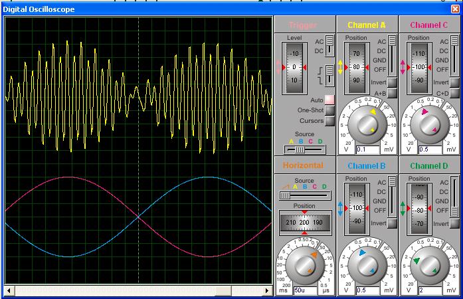Click Channel C scale value field 0.5
The width and height of the screenshot is (463, 299).
point(430,149)
